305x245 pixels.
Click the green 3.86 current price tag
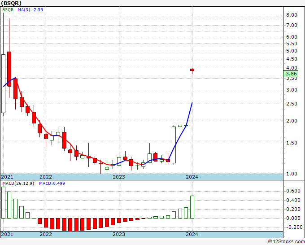(x=291, y=74)
